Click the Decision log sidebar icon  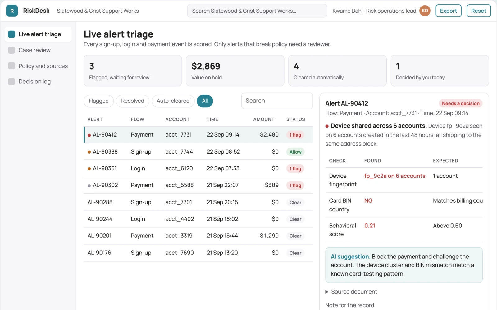tap(11, 82)
